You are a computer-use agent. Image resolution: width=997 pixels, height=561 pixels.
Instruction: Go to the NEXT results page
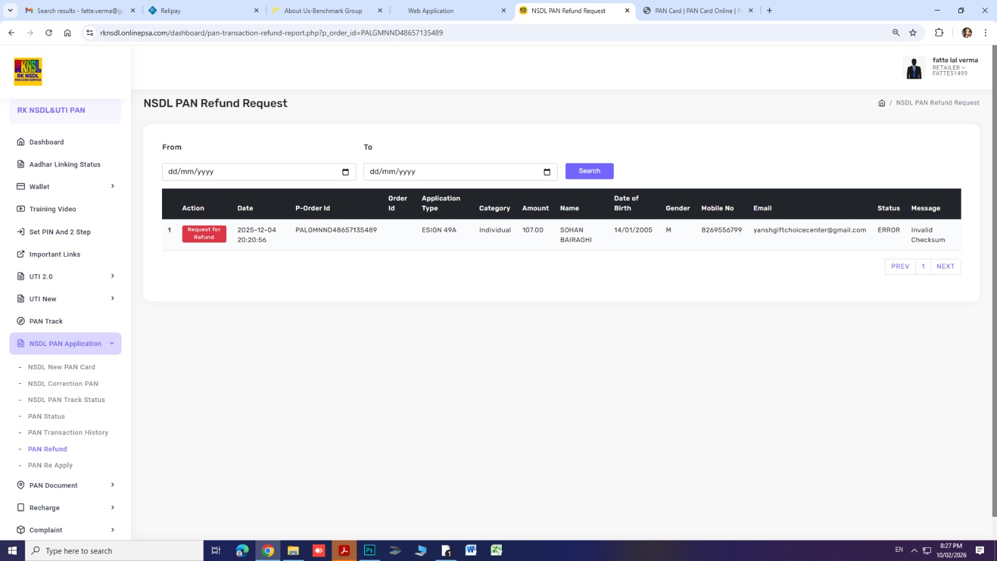pyautogui.click(x=945, y=266)
